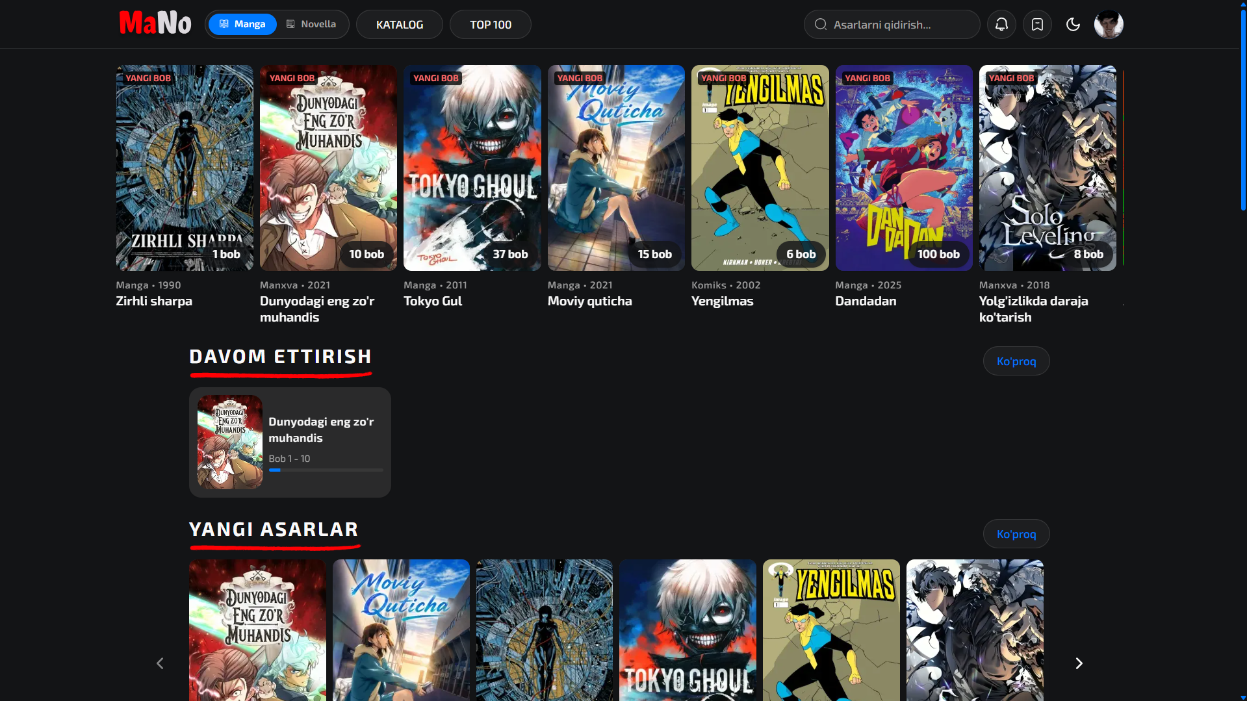Switch to the Manga tab
This screenshot has width=1247, height=701.
242,24
